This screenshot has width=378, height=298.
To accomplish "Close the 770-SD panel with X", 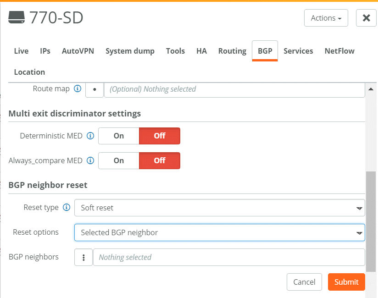I will [366, 18].
